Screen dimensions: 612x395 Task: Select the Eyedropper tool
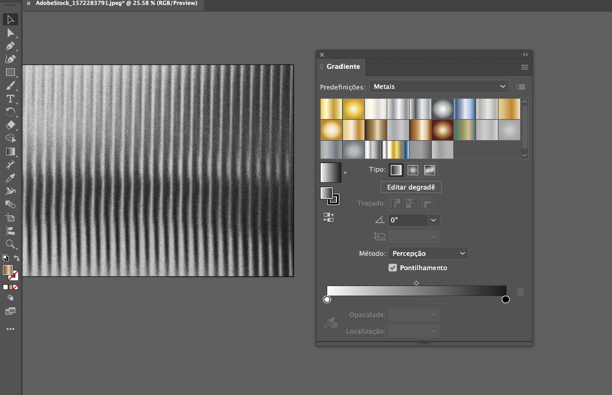(x=11, y=178)
